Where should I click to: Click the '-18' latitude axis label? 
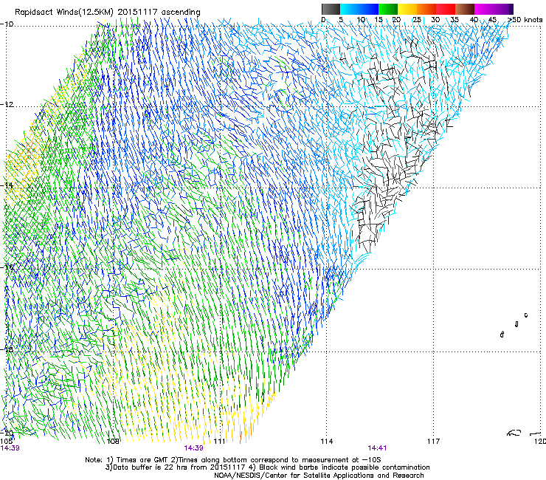coord(7,349)
